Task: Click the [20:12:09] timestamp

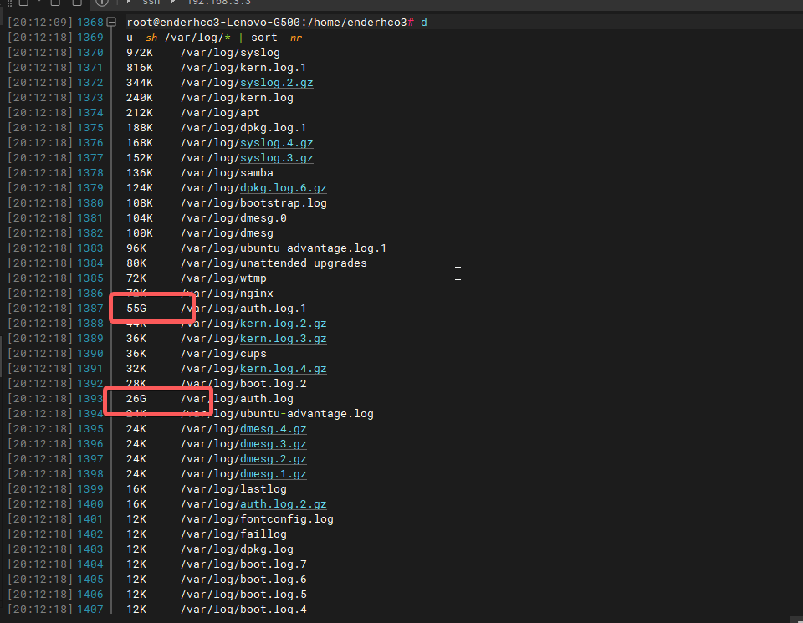Action: [x=40, y=23]
